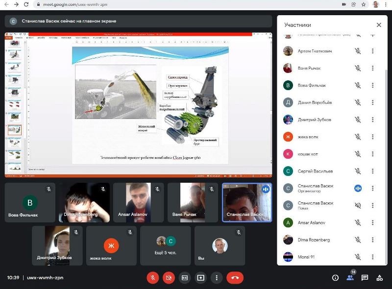
Task: Open options menu for Артем Гнаткович
Action: point(372,51)
